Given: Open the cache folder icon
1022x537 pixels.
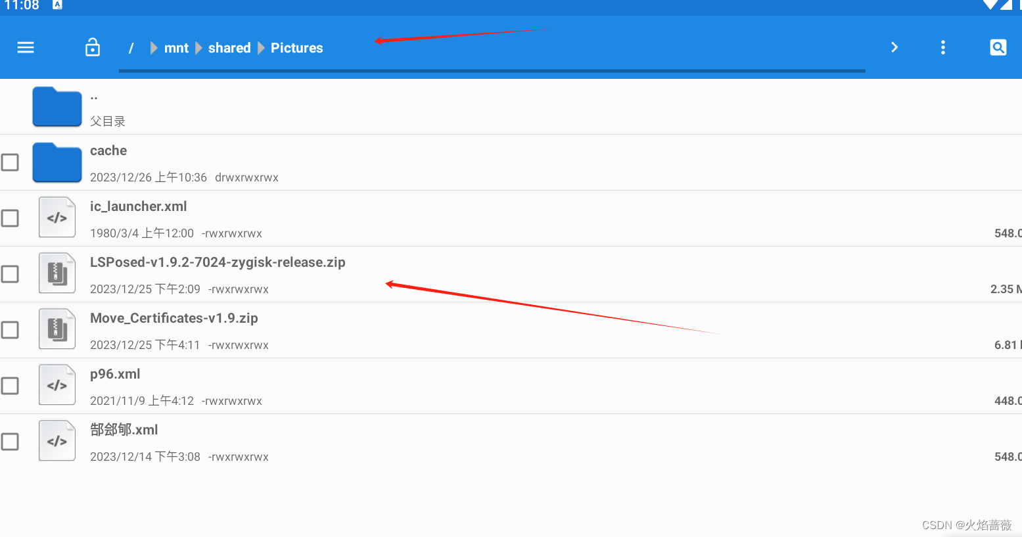Looking at the screenshot, I should click(x=57, y=162).
